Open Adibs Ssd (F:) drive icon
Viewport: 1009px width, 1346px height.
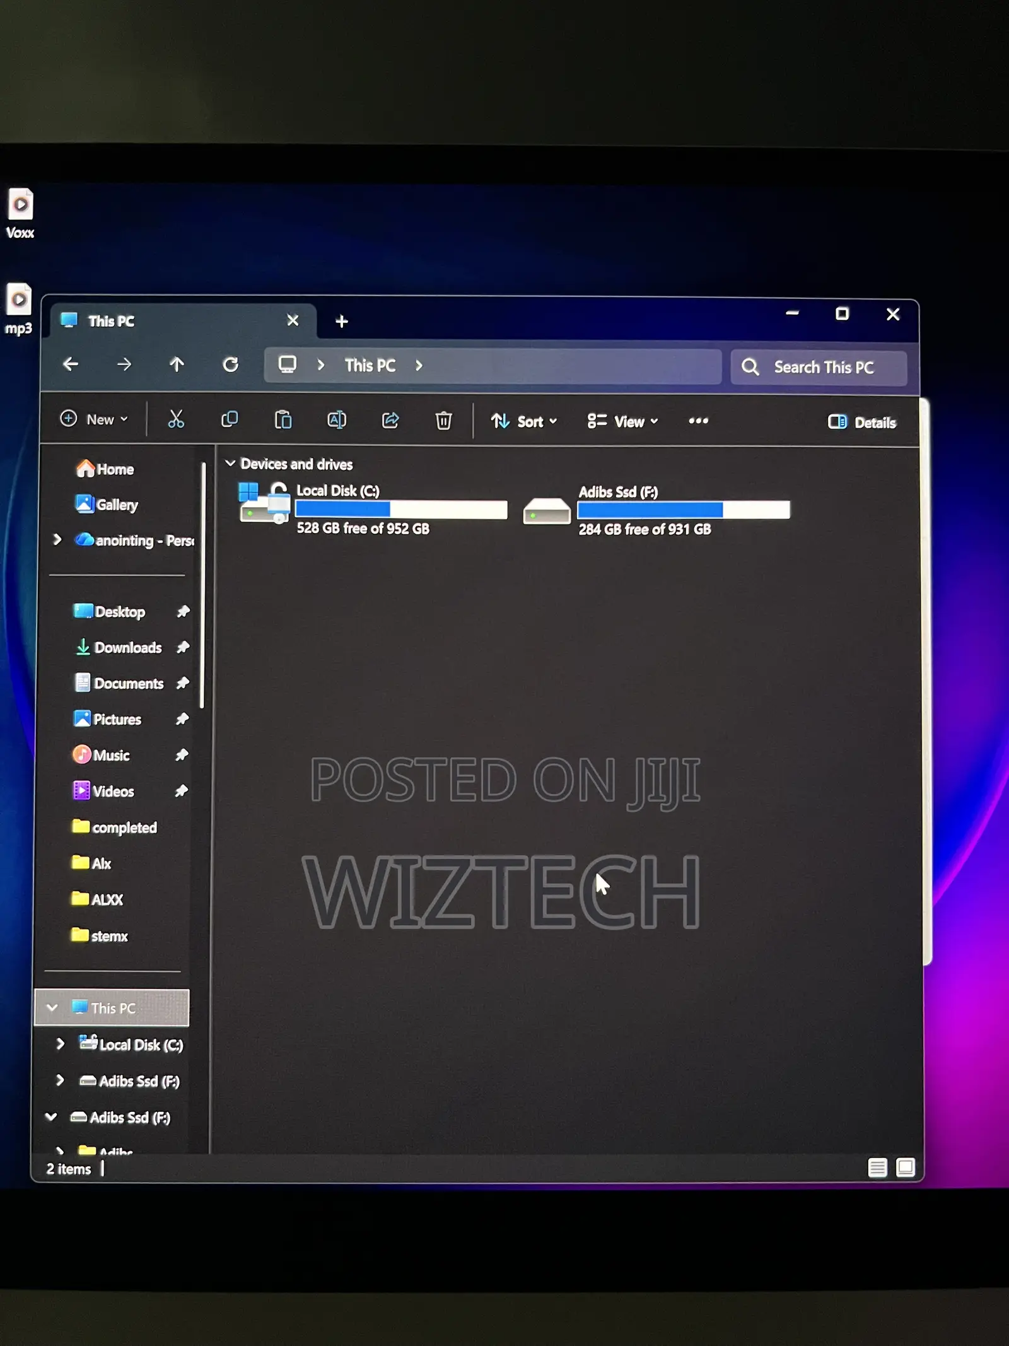[x=547, y=511]
